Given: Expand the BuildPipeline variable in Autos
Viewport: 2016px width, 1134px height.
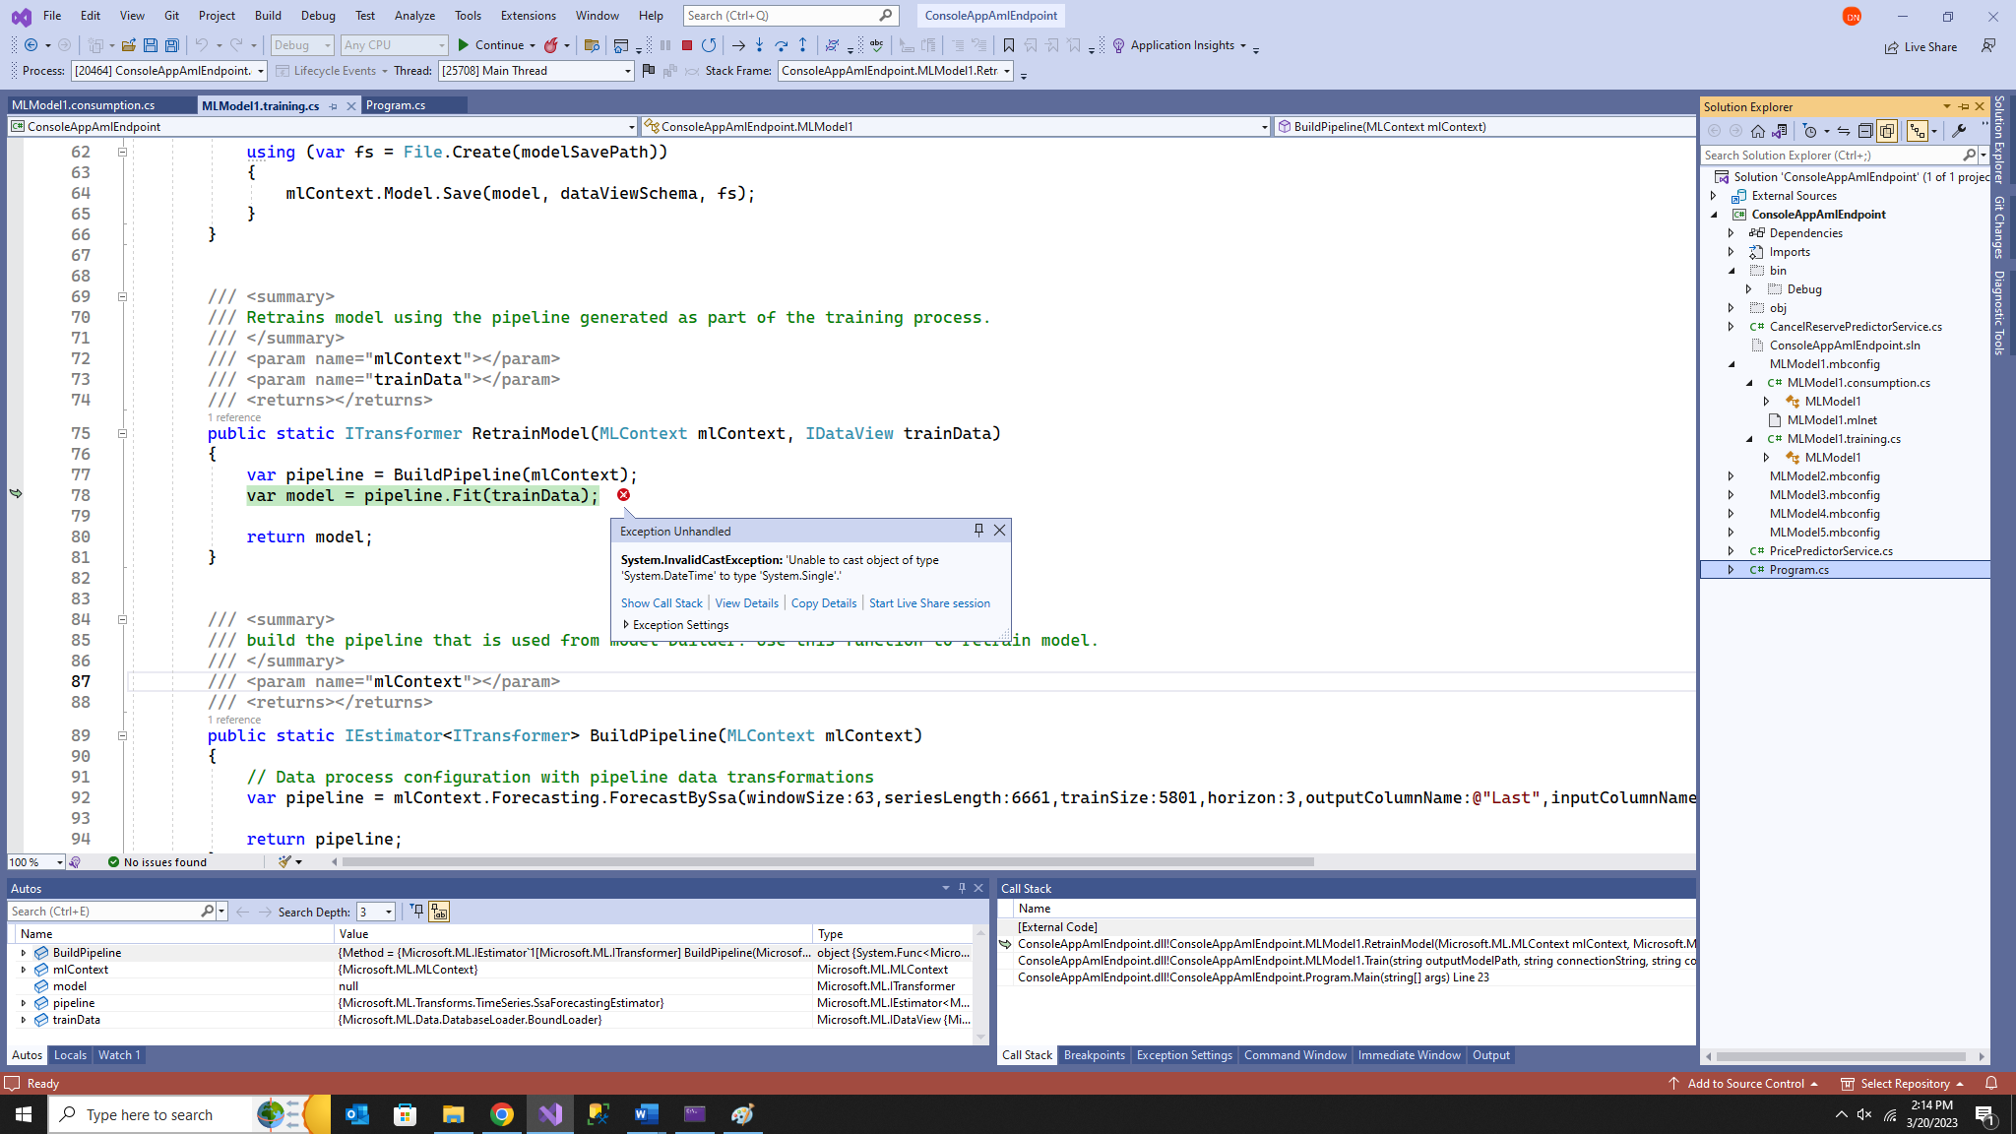Looking at the screenshot, I should [24, 952].
